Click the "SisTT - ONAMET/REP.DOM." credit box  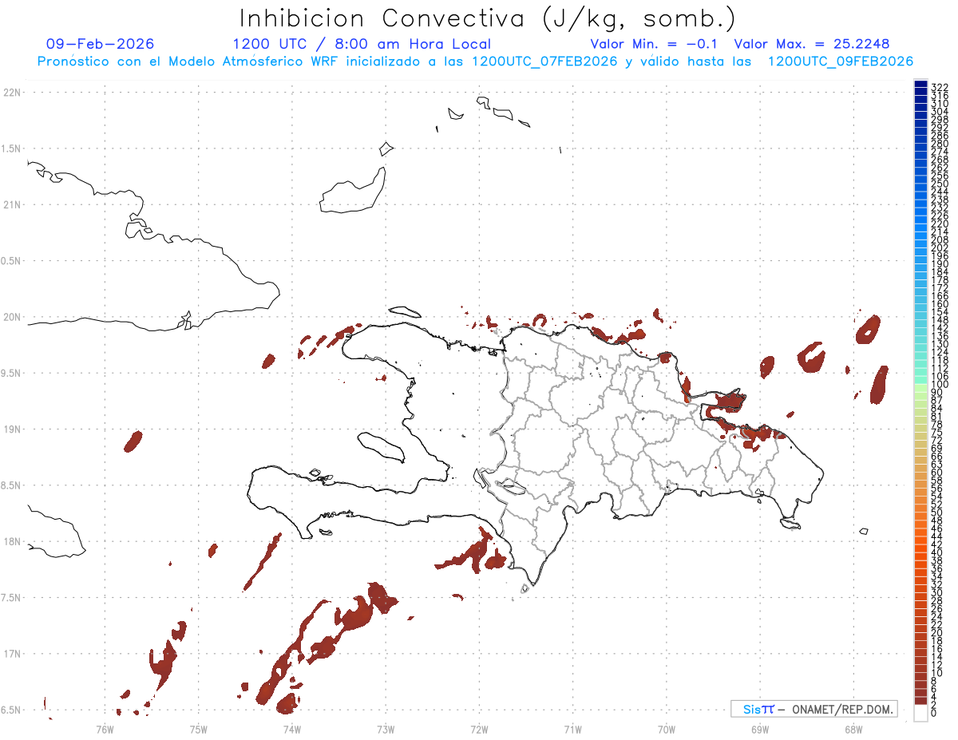point(814,709)
